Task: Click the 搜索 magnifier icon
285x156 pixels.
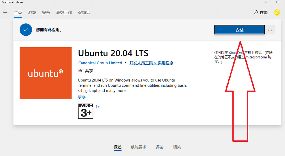Action: coord(256,12)
